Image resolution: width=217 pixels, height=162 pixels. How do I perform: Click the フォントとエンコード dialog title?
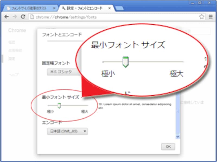(62, 35)
